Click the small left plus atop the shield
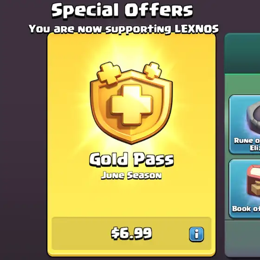 [109, 73]
